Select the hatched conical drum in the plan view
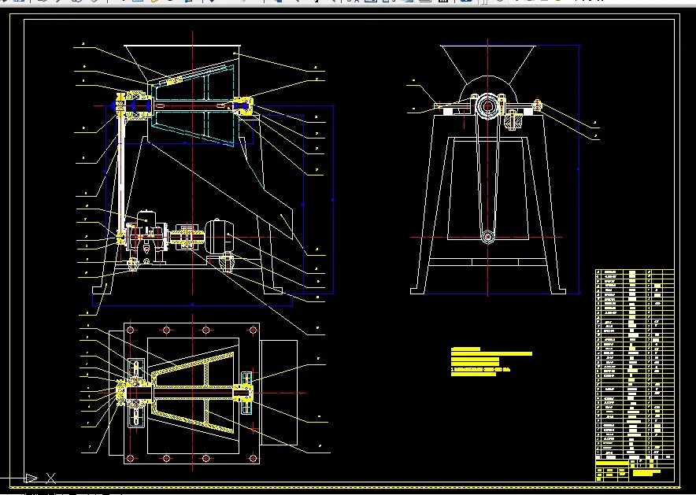696x495 pixels. (193, 393)
